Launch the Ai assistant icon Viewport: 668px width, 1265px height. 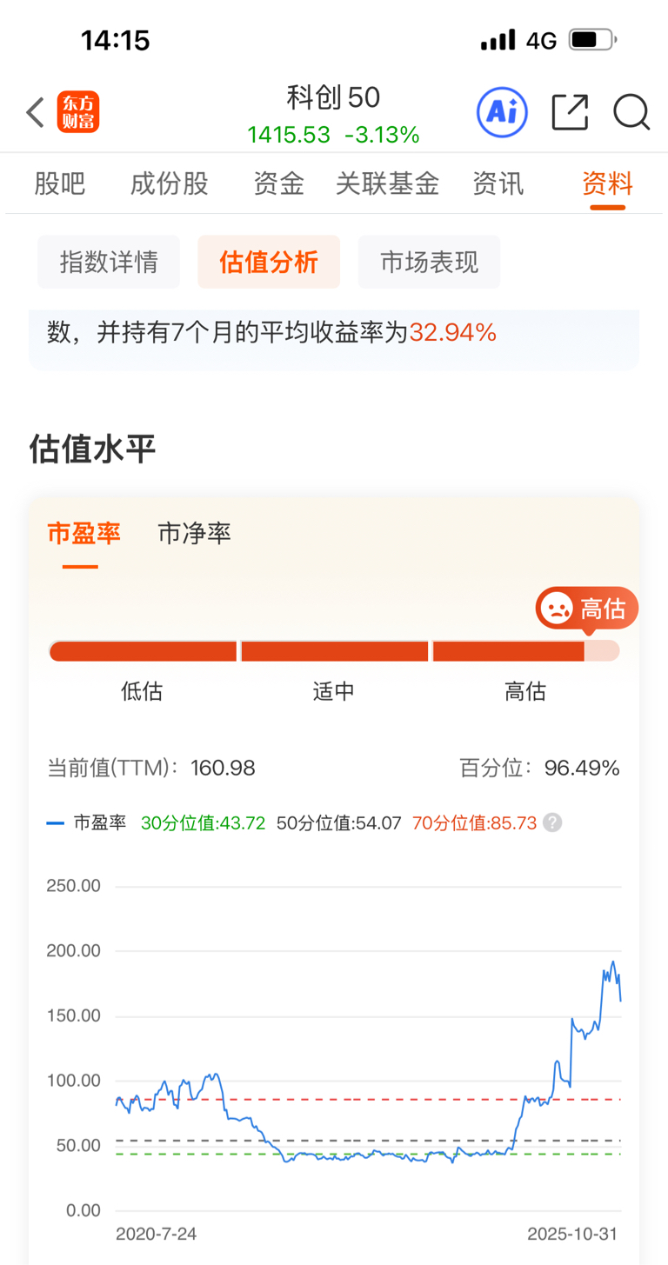tap(502, 112)
